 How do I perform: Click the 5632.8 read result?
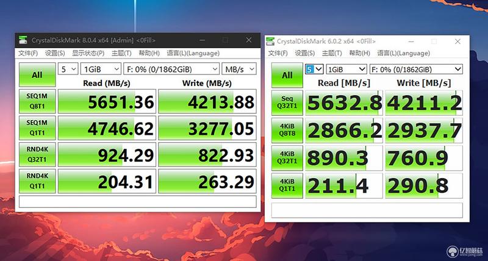(343, 102)
